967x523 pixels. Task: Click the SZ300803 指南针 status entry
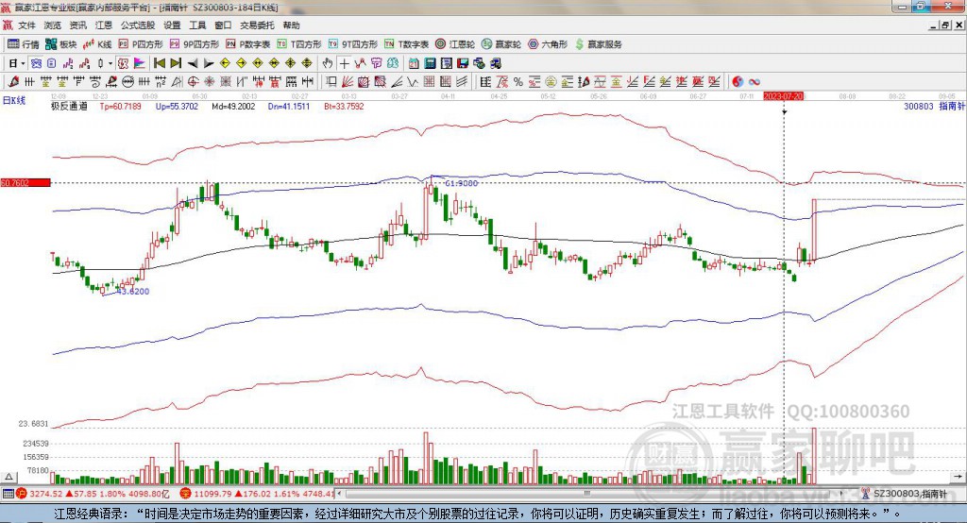(x=904, y=494)
